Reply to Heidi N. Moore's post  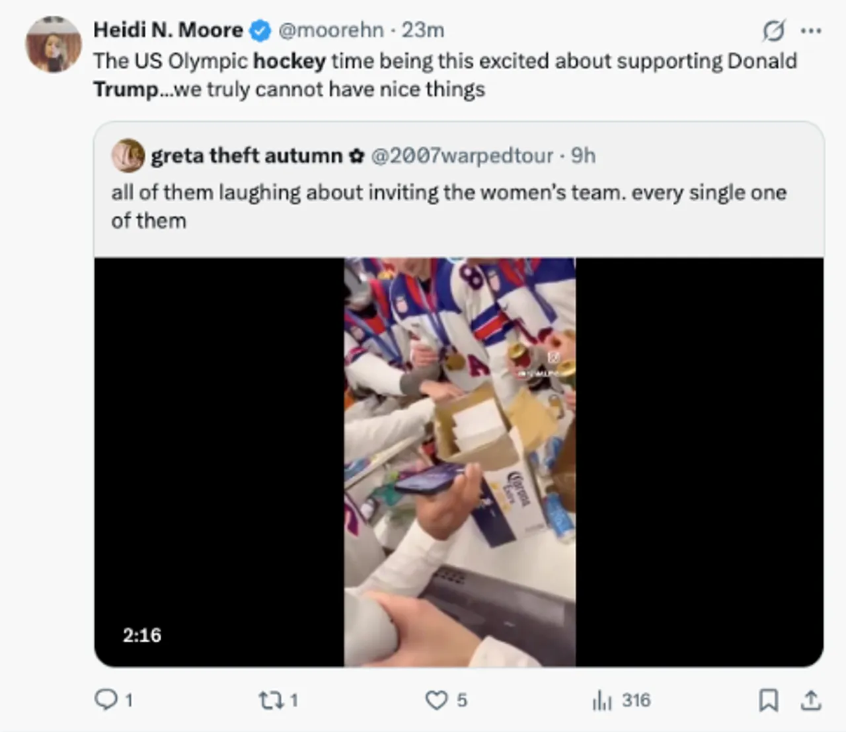(106, 700)
